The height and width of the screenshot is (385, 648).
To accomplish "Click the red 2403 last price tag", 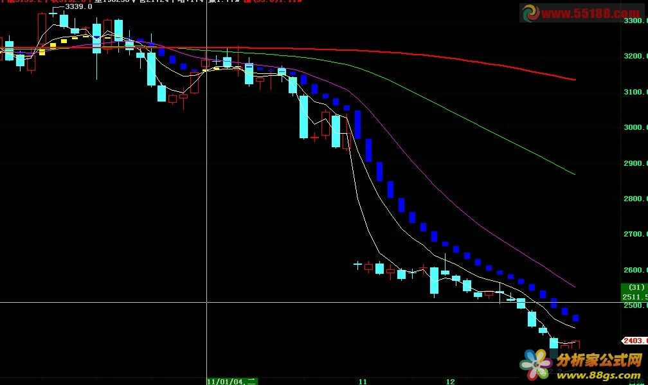I will tap(635, 341).
